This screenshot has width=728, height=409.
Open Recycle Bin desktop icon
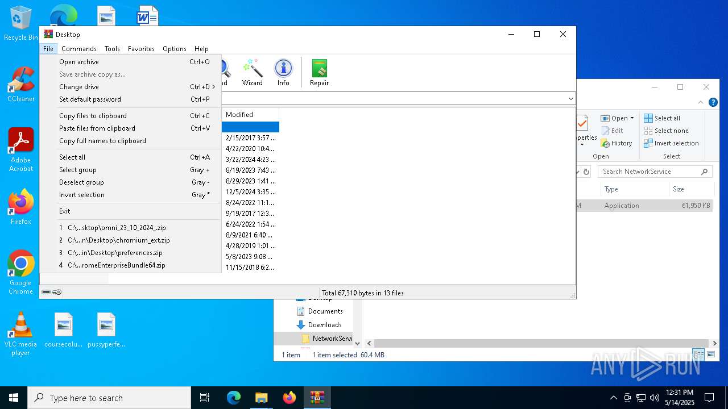[x=21, y=24]
